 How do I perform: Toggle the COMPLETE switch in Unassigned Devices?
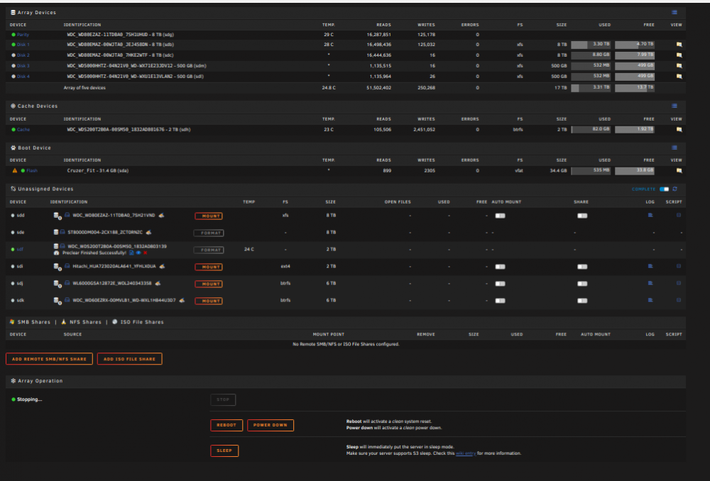click(x=665, y=189)
